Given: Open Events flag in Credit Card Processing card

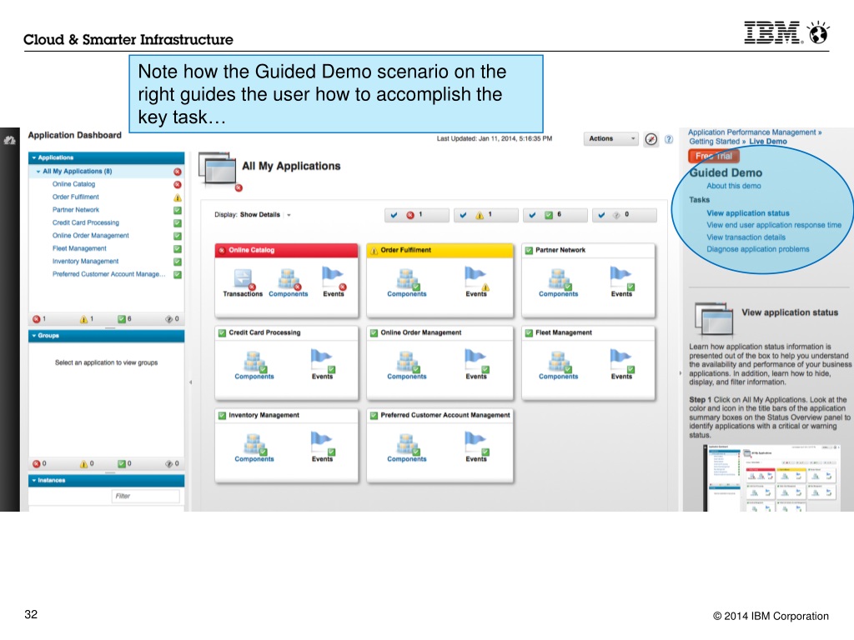Looking at the screenshot, I should click(323, 361).
